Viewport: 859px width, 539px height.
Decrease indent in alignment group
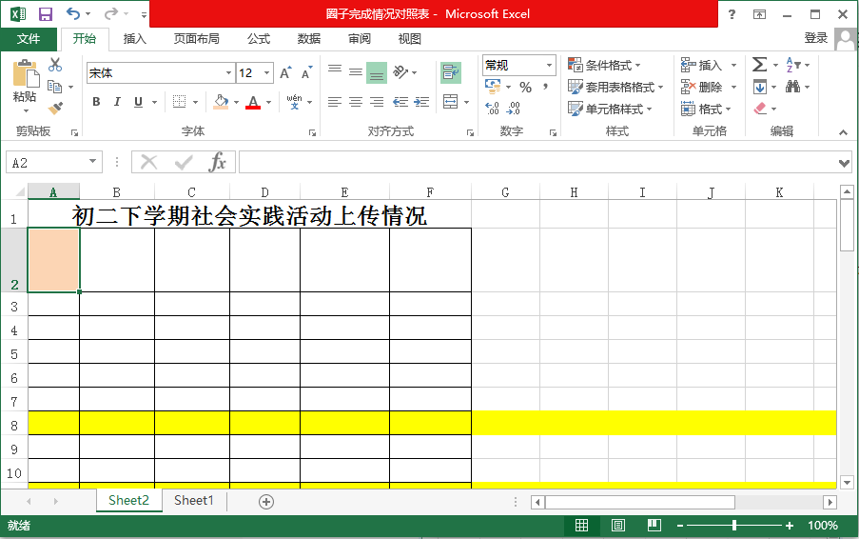point(400,102)
